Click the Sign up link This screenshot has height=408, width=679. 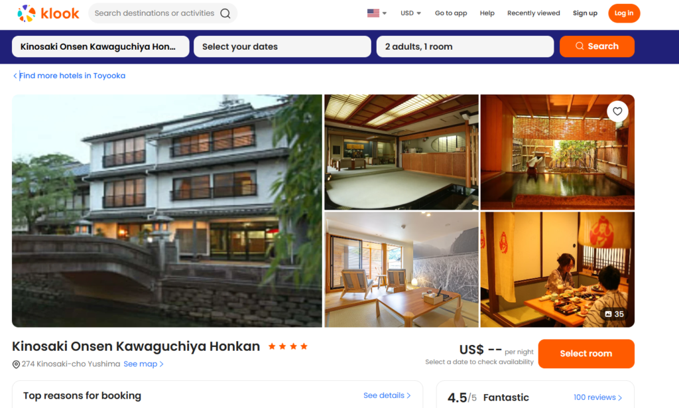[585, 13]
